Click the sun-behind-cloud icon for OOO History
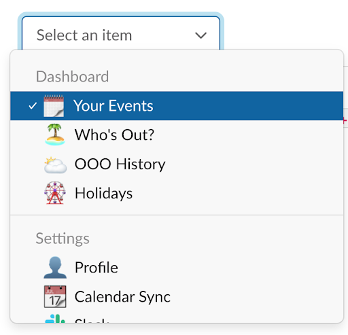The image size is (348, 335). coord(55,165)
